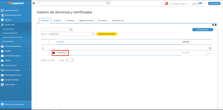Expand Herramientas de Control chevron
Image resolution: width=223 pixels, height=110 pixels.
29,55
